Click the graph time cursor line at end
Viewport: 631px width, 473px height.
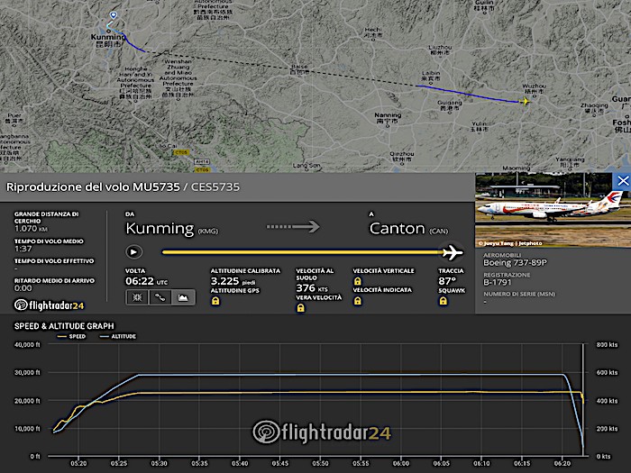coord(582,399)
